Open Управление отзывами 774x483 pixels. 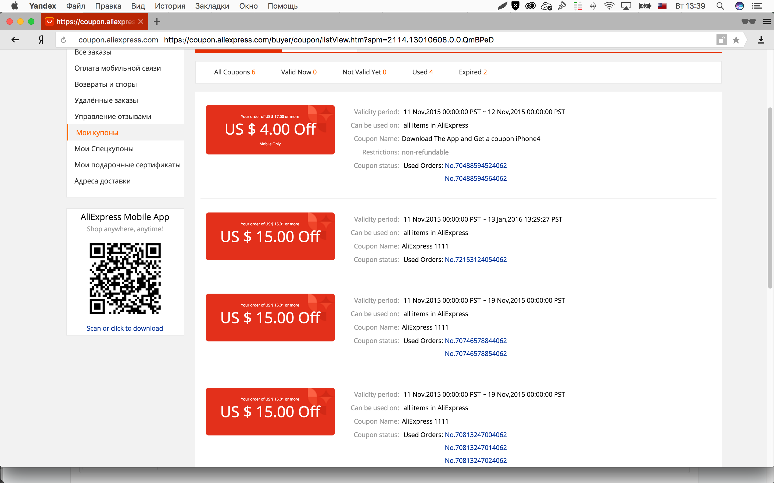113,117
